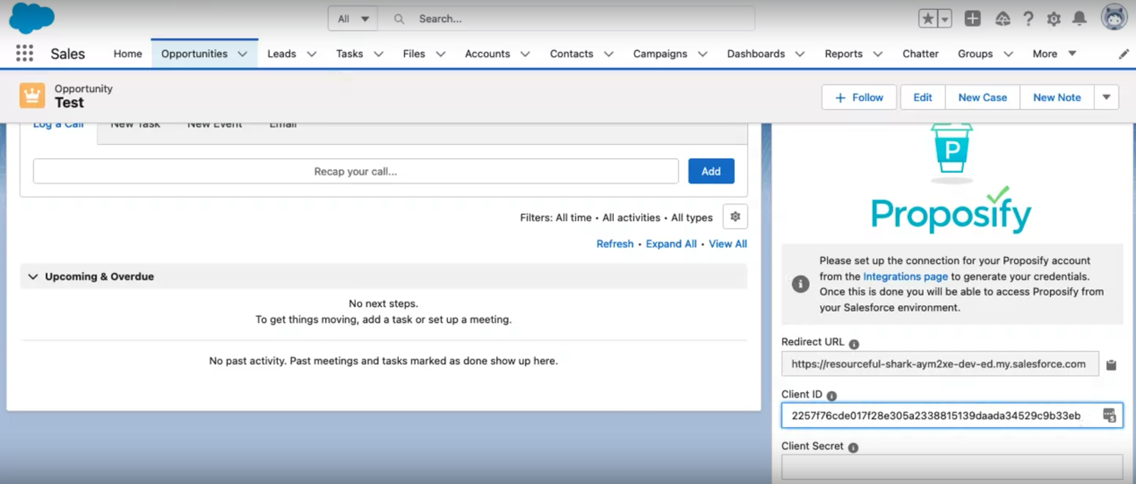Viewport: 1136px width, 484px height.
Task: Open the Favorites list dropdown arrow
Action: pyautogui.click(x=945, y=18)
